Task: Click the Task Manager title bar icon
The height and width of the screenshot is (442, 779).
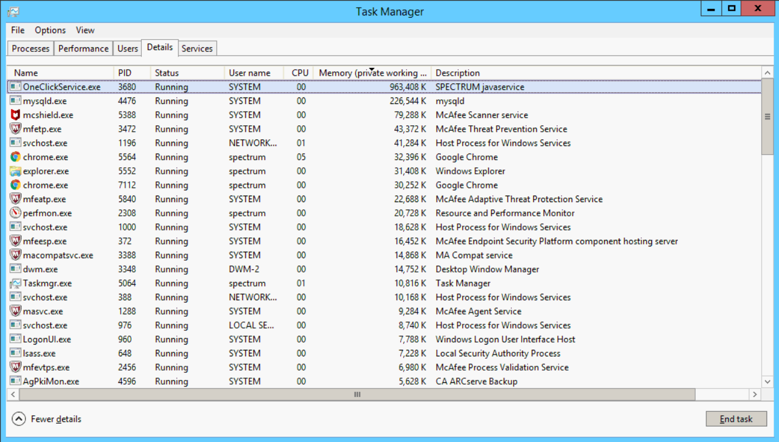Action: pos(13,11)
